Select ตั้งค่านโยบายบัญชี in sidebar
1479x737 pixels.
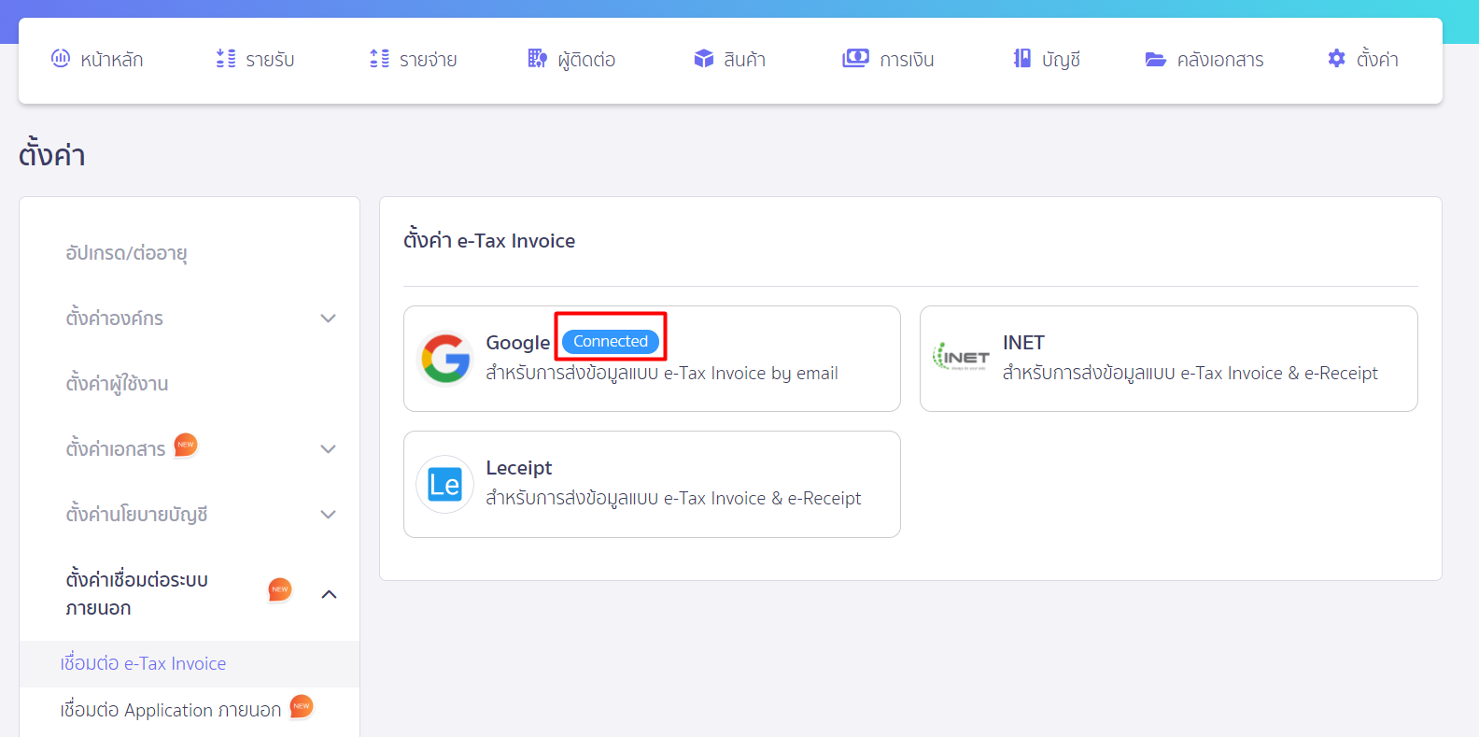click(136, 515)
